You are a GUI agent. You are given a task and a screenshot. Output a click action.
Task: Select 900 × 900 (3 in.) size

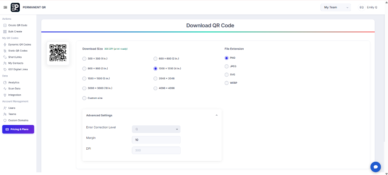pos(84,69)
